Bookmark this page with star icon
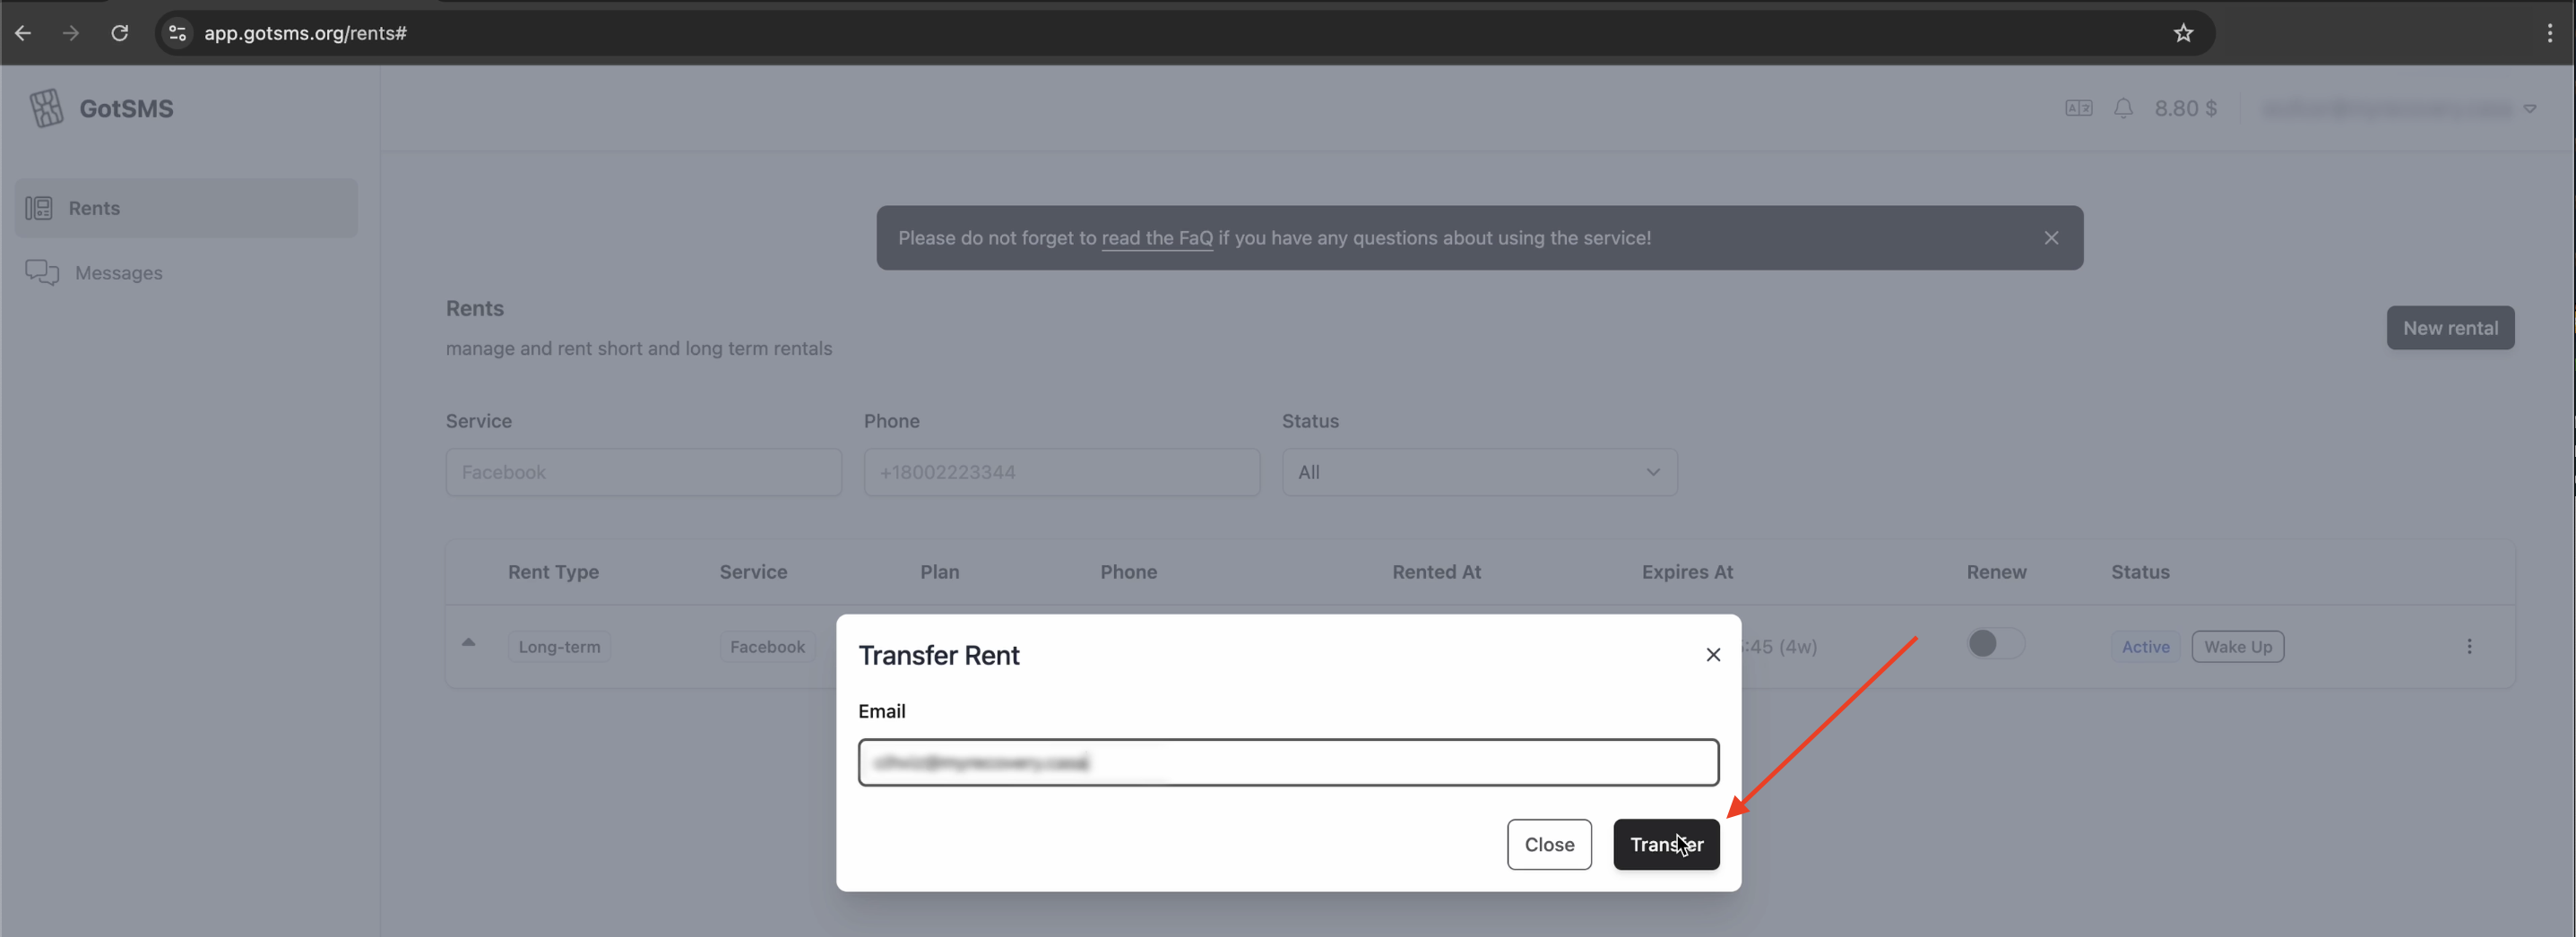 2183,33
